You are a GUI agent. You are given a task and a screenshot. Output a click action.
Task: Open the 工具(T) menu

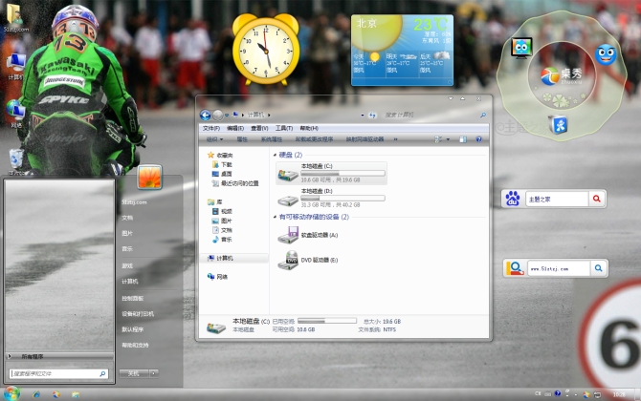[284, 128]
